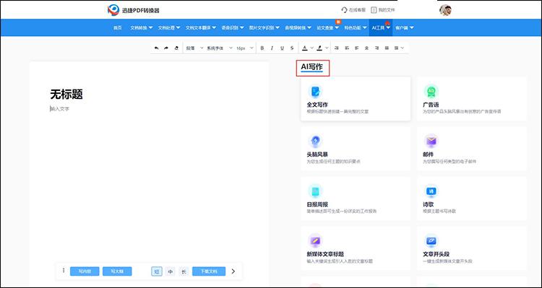Redo the last edit

(x=166, y=48)
